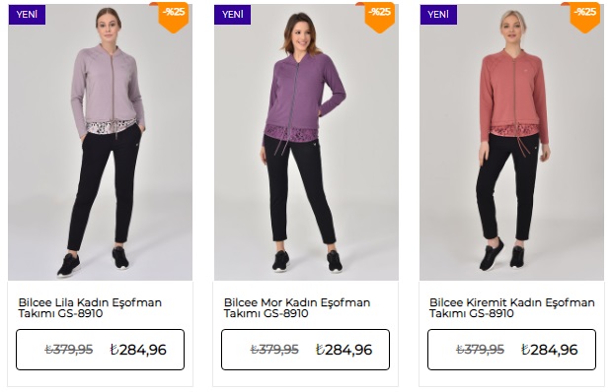Viewport: 611px width, 392px height.
Task: Click the crossed-out ₺379,95 on Lila product
Action: (69, 350)
